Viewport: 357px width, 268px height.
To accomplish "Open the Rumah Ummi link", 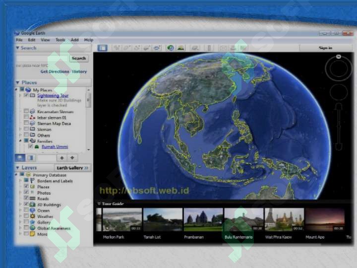I will 55,146.
